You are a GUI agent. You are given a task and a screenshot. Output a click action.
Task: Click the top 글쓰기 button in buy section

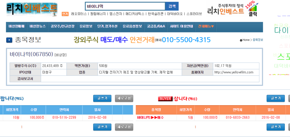coord(275,98)
